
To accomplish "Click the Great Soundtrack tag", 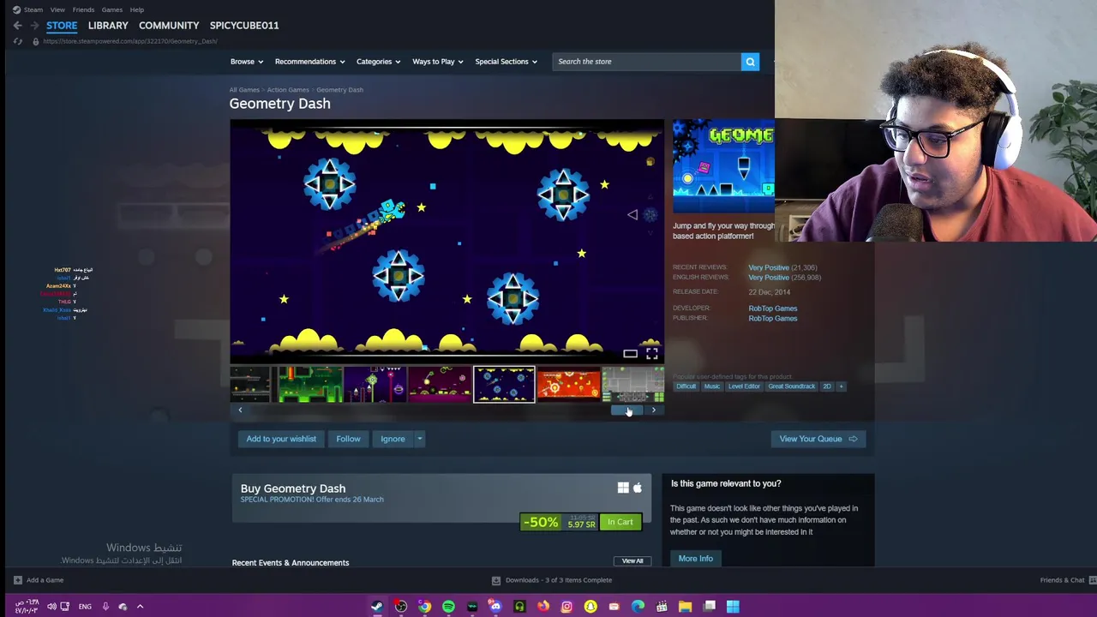I will click(792, 386).
